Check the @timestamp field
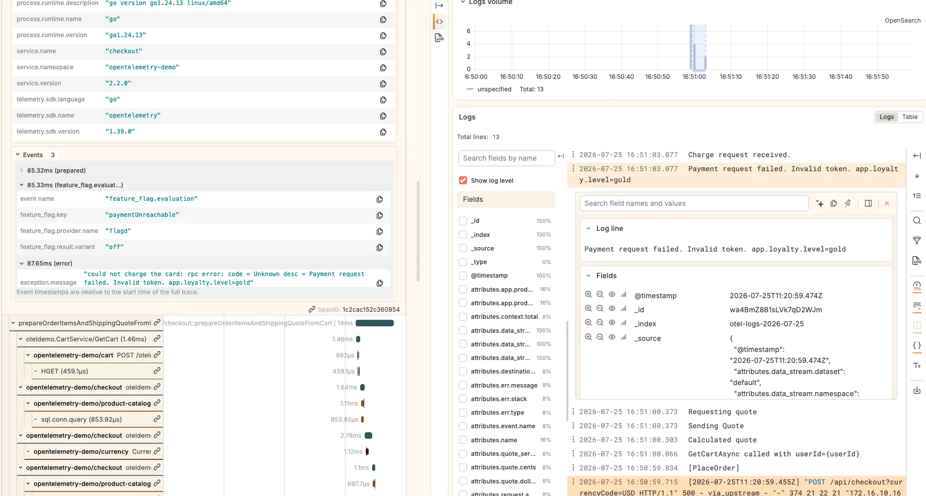This screenshot has width=926, height=496. click(x=463, y=276)
